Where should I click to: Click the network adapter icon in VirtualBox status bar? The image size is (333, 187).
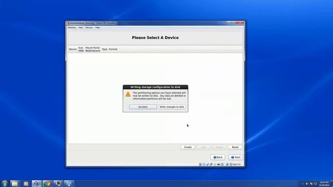pyautogui.click(x=211, y=164)
